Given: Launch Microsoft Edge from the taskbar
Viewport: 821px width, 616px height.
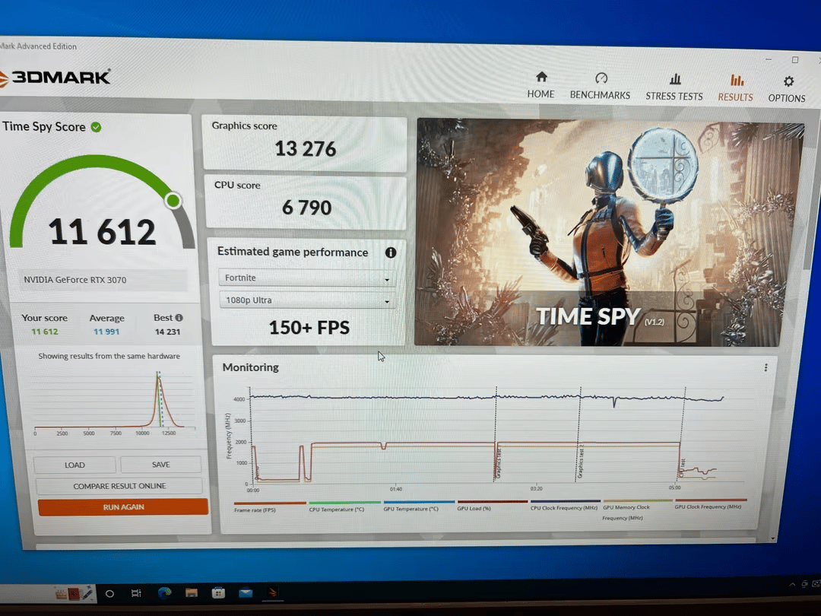Looking at the screenshot, I should coord(165,593).
